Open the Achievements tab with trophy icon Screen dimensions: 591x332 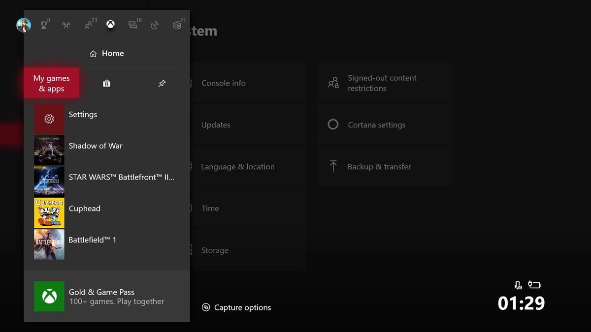click(x=44, y=25)
